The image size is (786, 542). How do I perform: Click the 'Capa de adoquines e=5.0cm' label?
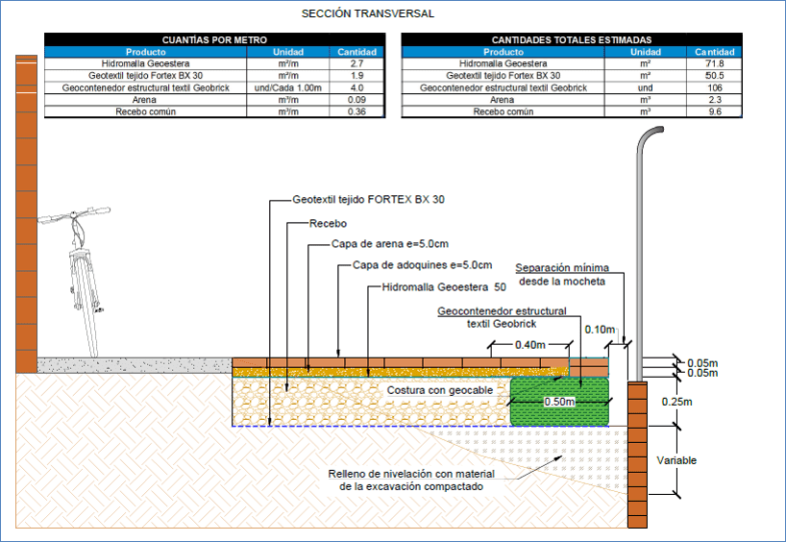(422, 265)
